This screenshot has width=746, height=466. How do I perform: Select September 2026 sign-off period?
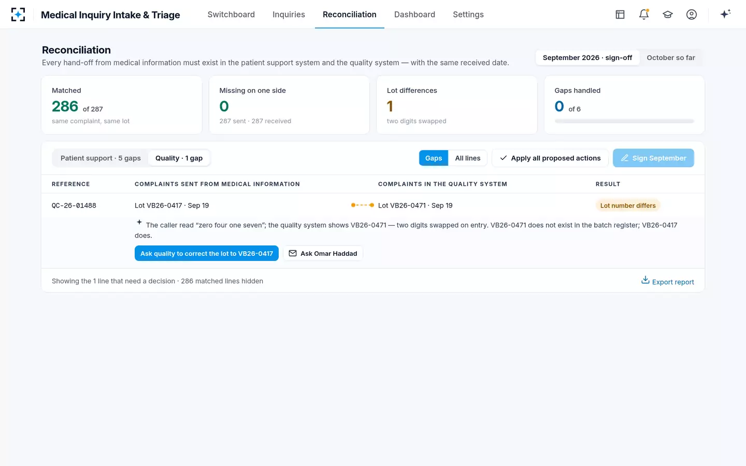(x=587, y=57)
